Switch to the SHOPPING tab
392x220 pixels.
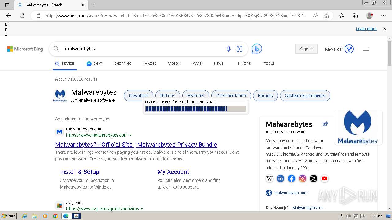click(123, 64)
